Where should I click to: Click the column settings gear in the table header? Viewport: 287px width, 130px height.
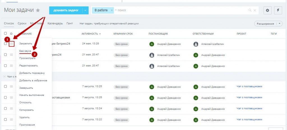[x=11, y=34]
